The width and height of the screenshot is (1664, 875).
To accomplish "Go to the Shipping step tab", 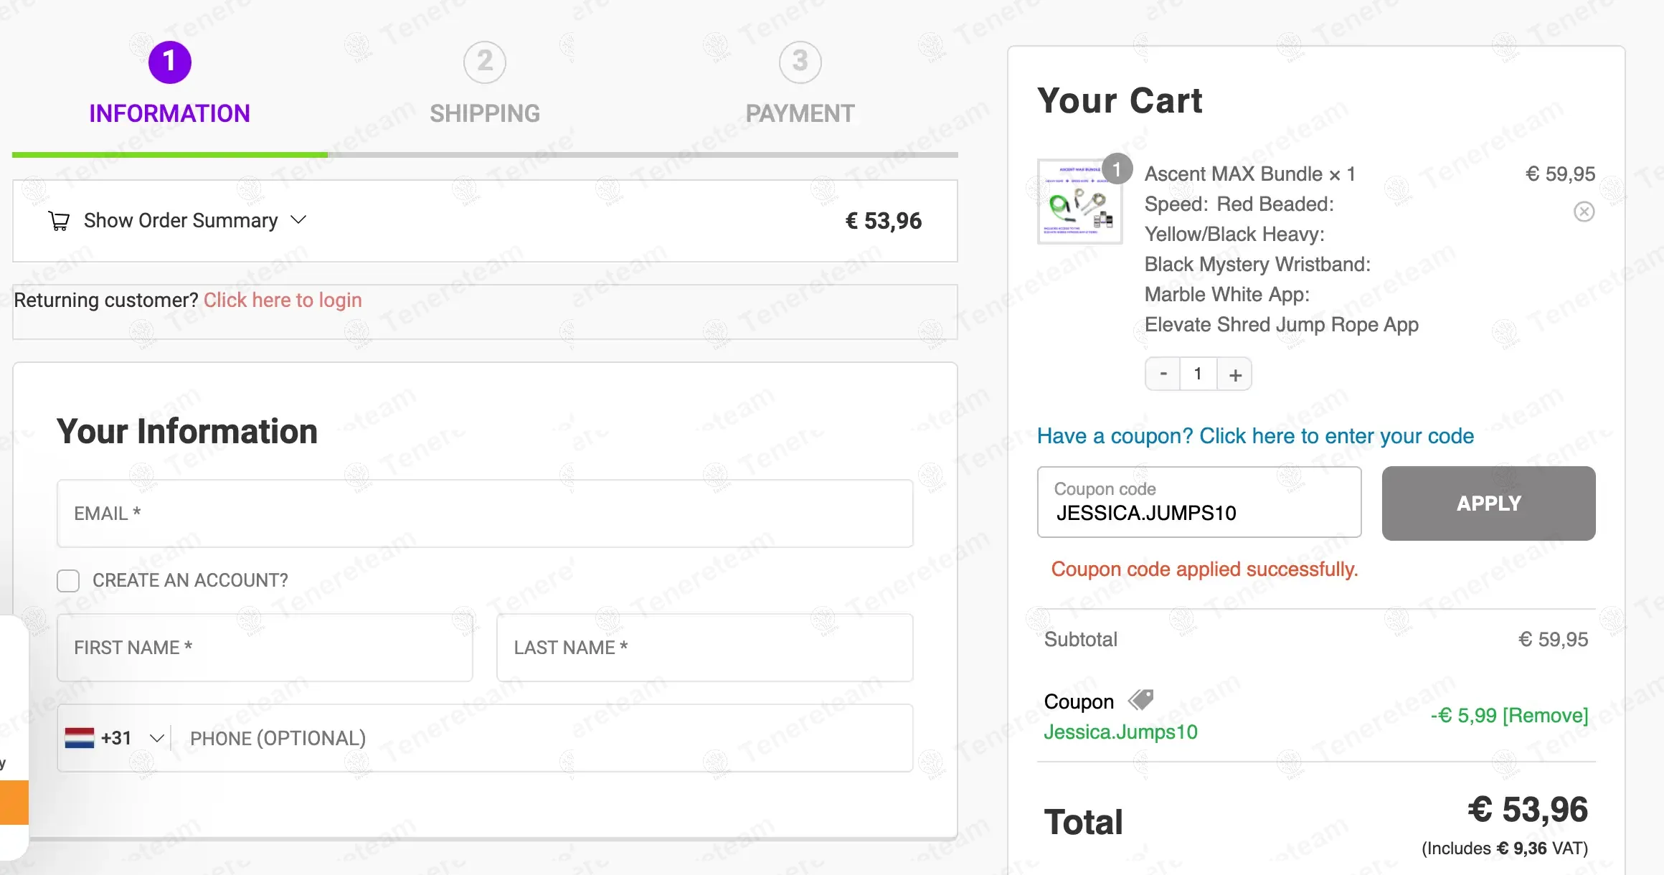I will [485, 113].
